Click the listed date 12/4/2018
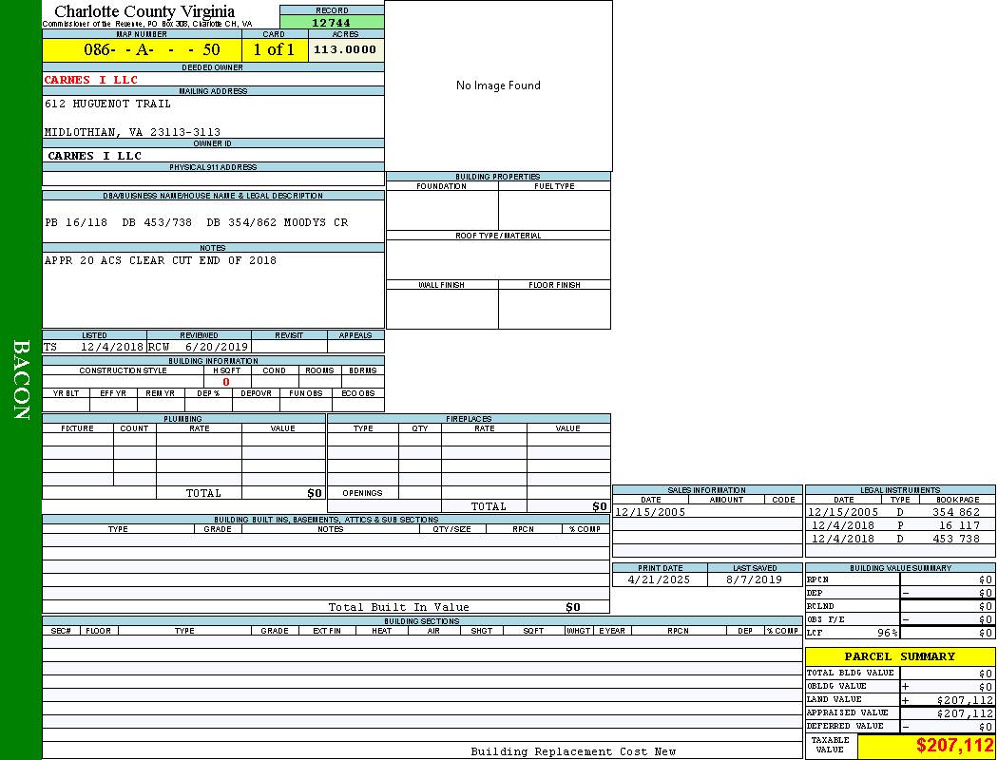Viewport: 998px width, 760px height. click(x=111, y=348)
